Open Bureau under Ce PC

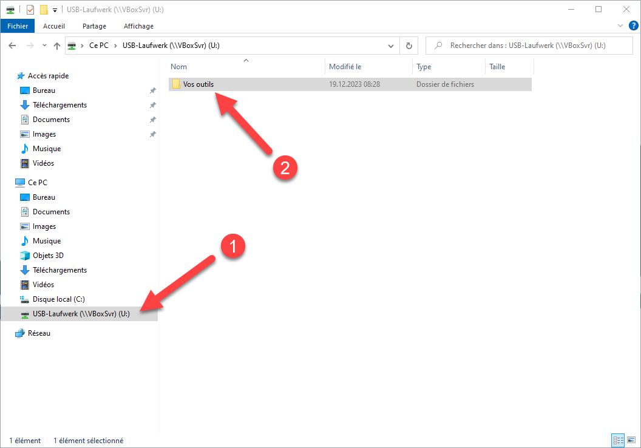44,197
